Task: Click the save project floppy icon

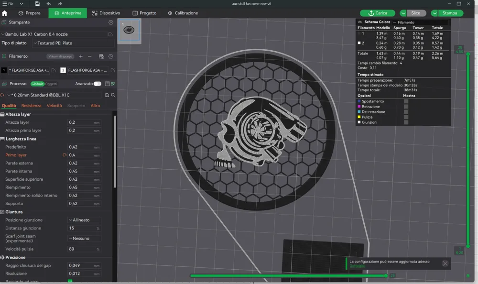Action: [x=37, y=4]
